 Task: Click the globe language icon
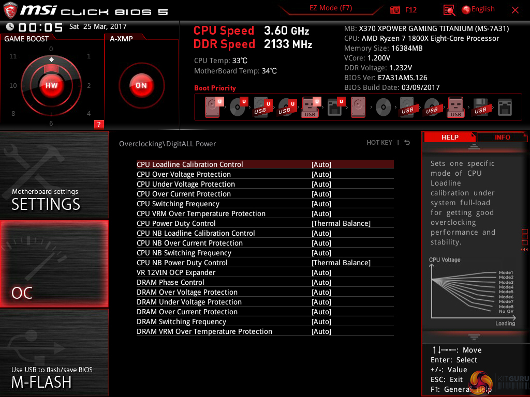(x=466, y=10)
